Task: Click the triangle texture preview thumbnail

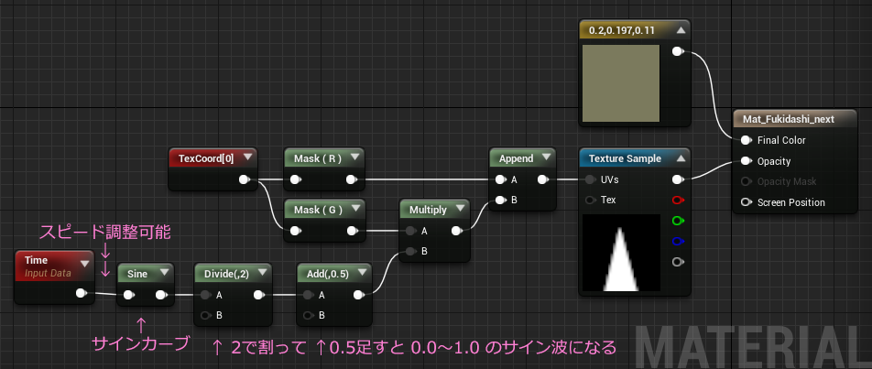Action: pyautogui.click(x=621, y=253)
